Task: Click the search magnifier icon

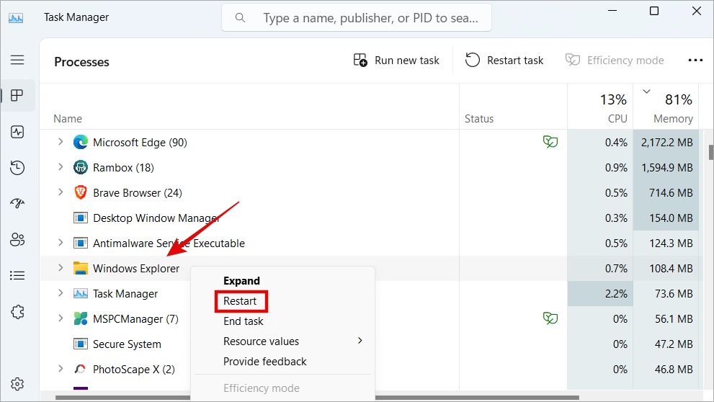Action: coord(240,18)
